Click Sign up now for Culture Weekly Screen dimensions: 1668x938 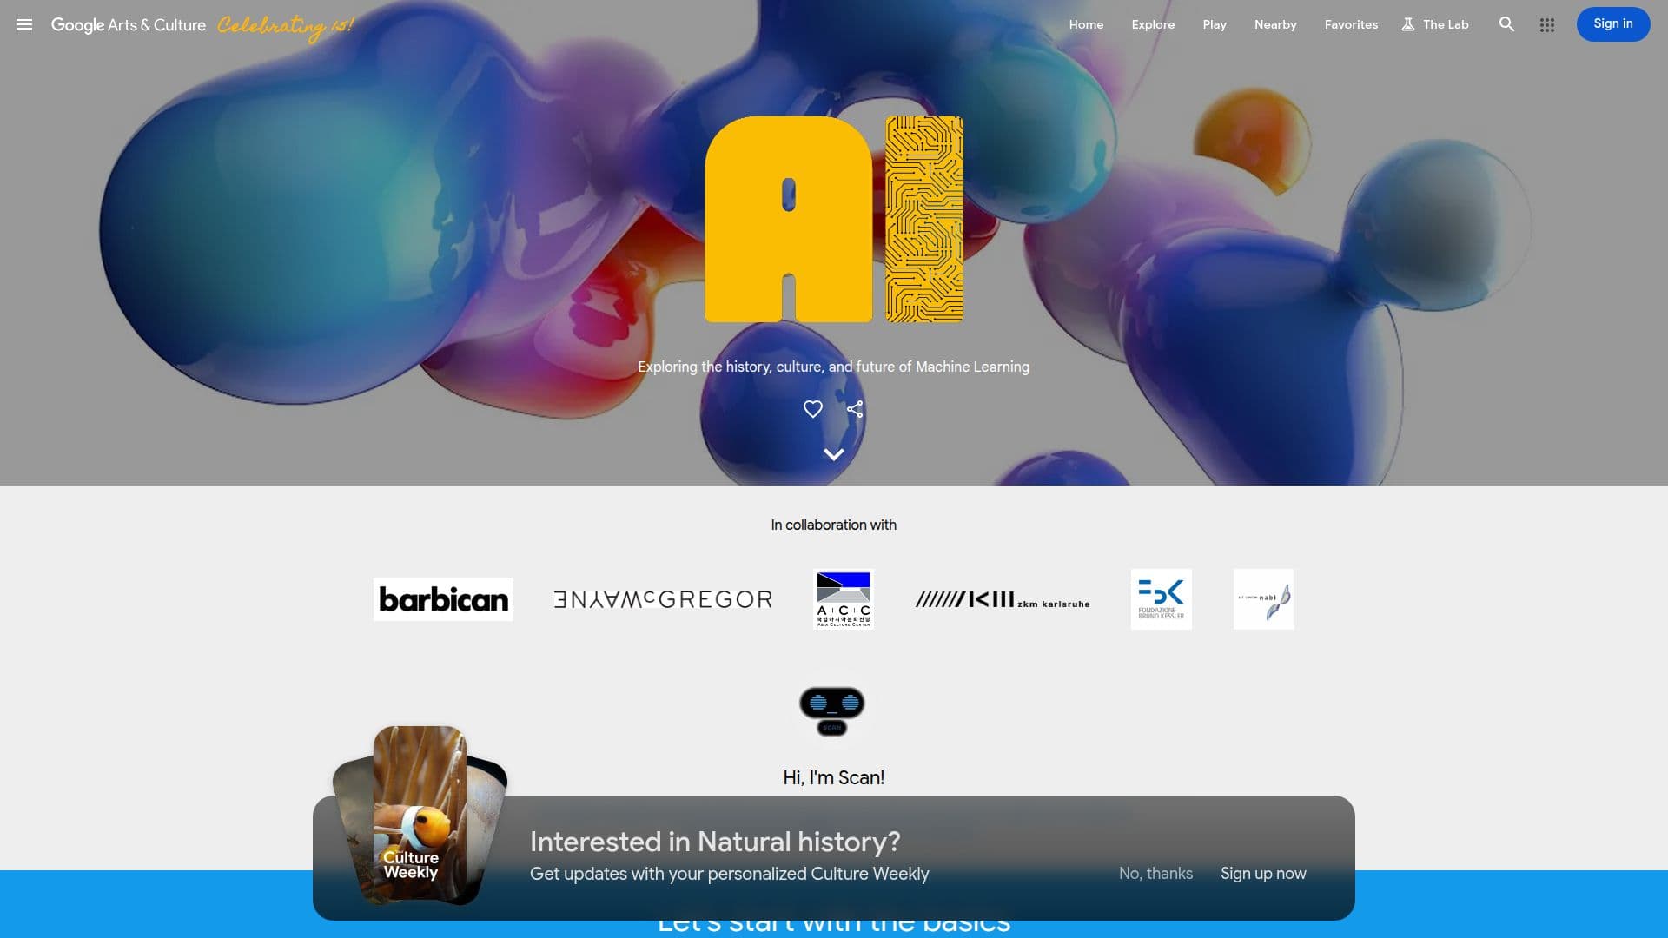pos(1263,874)
